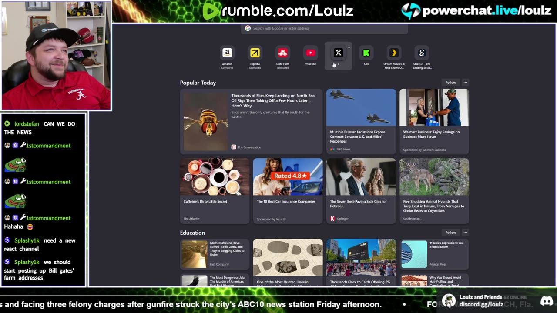Click the powerchat.live logo icon
This screenshot has width=557, height=313.
coord(410,11)
